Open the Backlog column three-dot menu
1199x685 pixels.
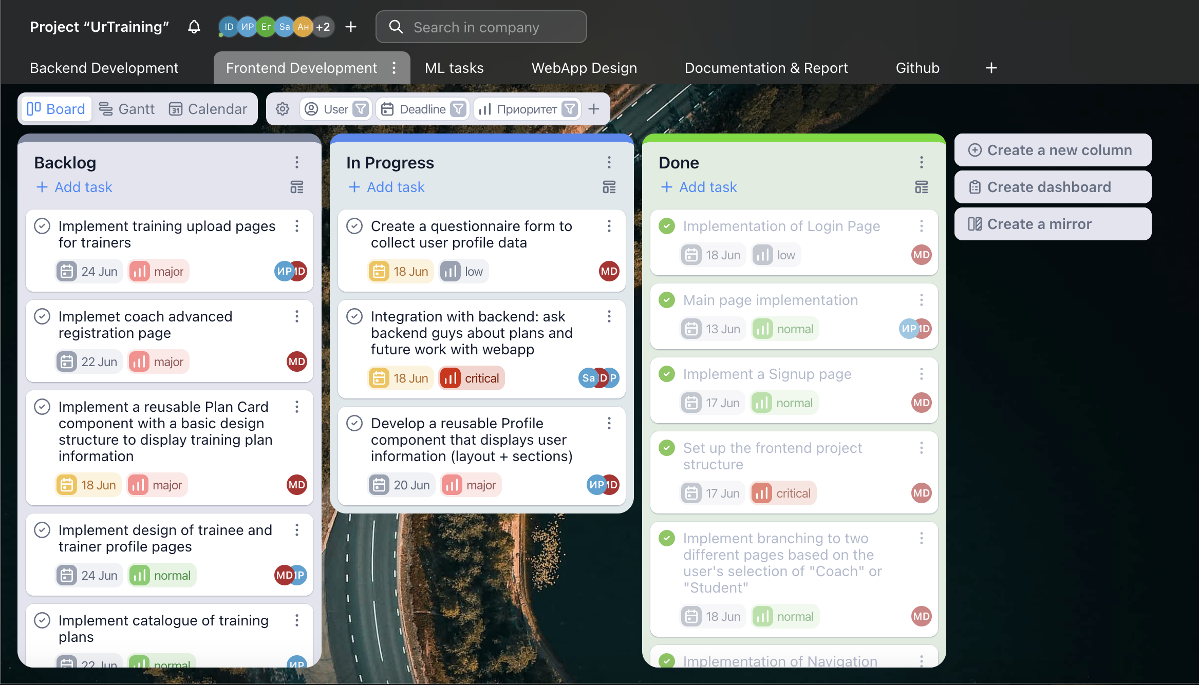pos(297,162)
